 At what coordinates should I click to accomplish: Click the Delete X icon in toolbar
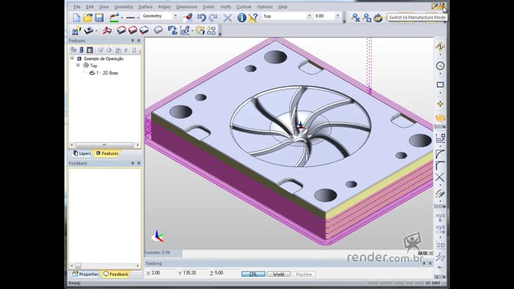click(227, 18)
